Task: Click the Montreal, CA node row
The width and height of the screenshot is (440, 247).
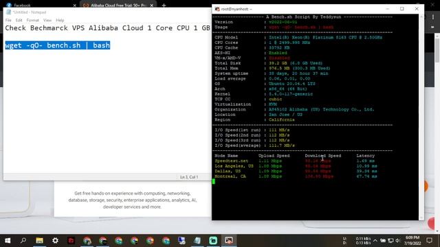Action: (296, 176)
